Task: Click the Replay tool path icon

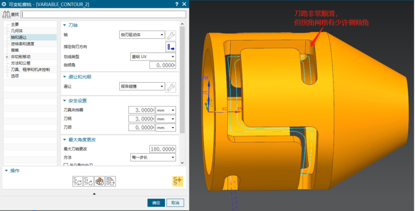Action: (88, 181)
